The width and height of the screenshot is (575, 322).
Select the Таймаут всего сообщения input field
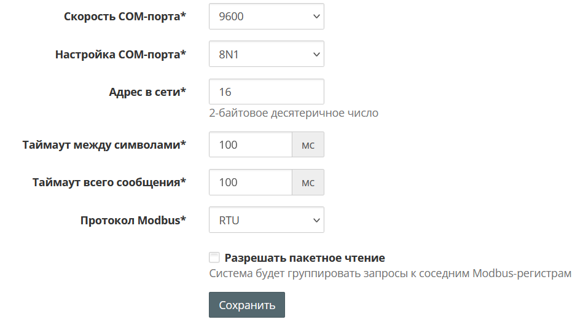(250, 183)
